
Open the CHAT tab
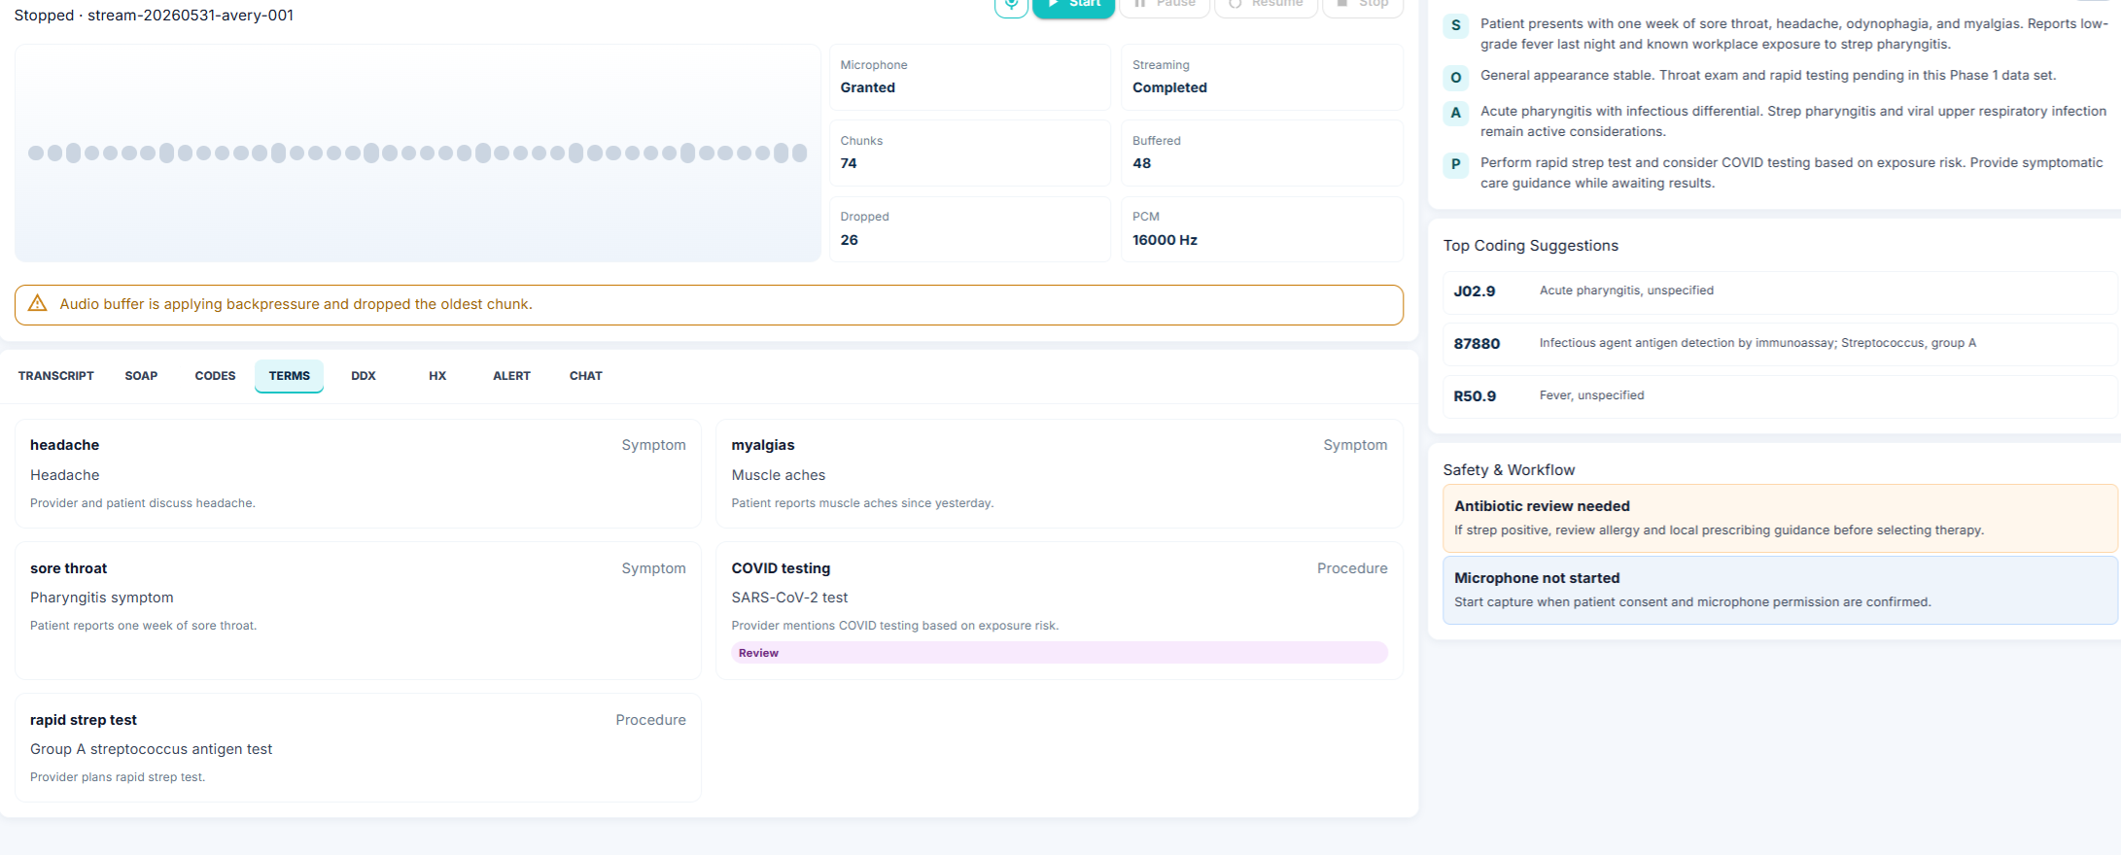pyautogui.click(x=586, y=376)
